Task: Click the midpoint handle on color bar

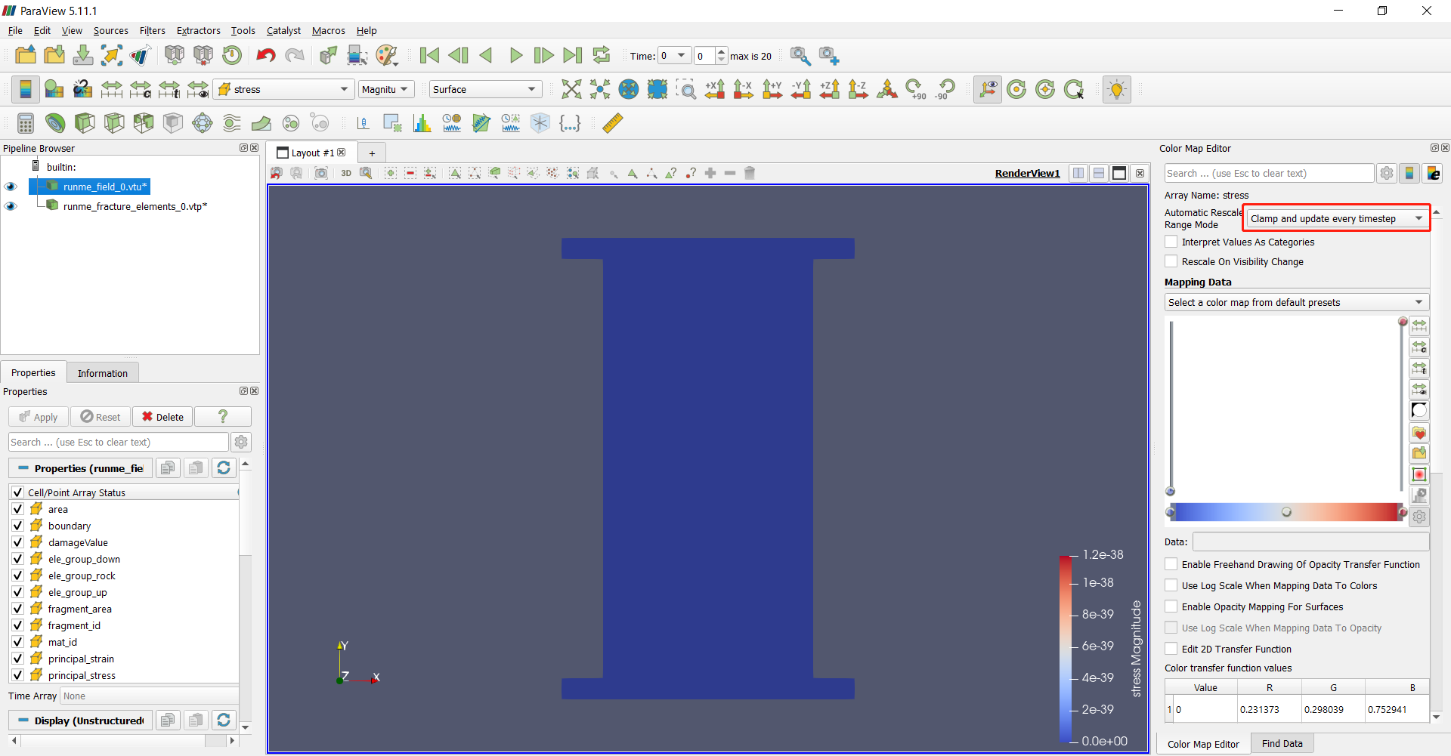Action: click(x=1286, y=512)
